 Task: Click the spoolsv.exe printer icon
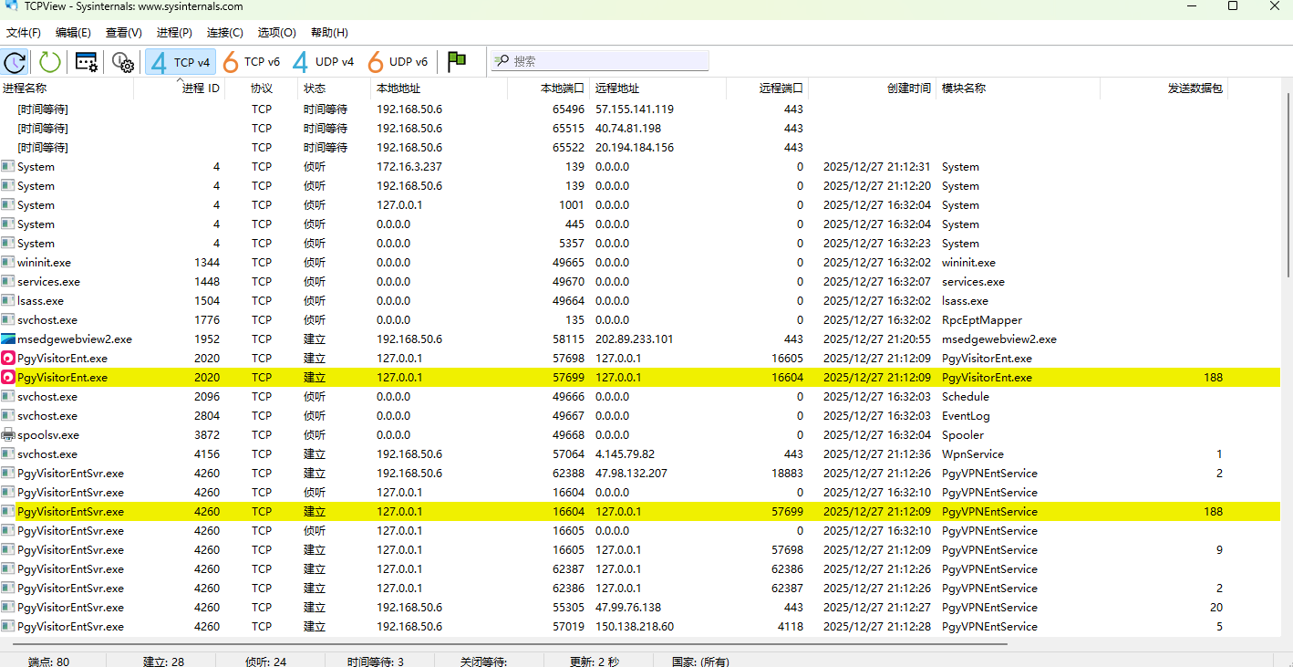[x=8, y=435]
